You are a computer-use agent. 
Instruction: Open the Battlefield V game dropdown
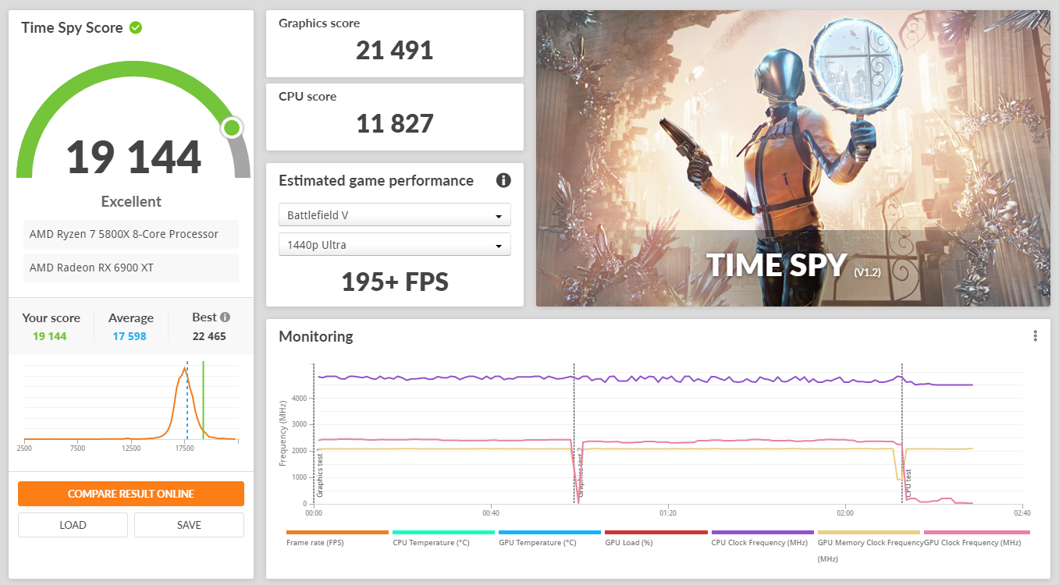tap(395, 214)
